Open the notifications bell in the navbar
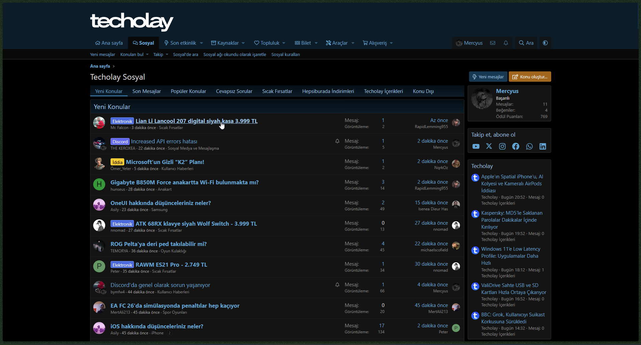Image resolution: width=641 pixels, height=345 pixels. [506, 43]
